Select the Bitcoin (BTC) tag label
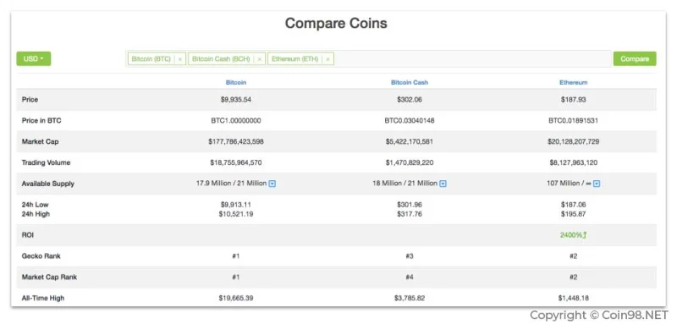This screenshot has height=324, width=677. [x=151, y=58]
